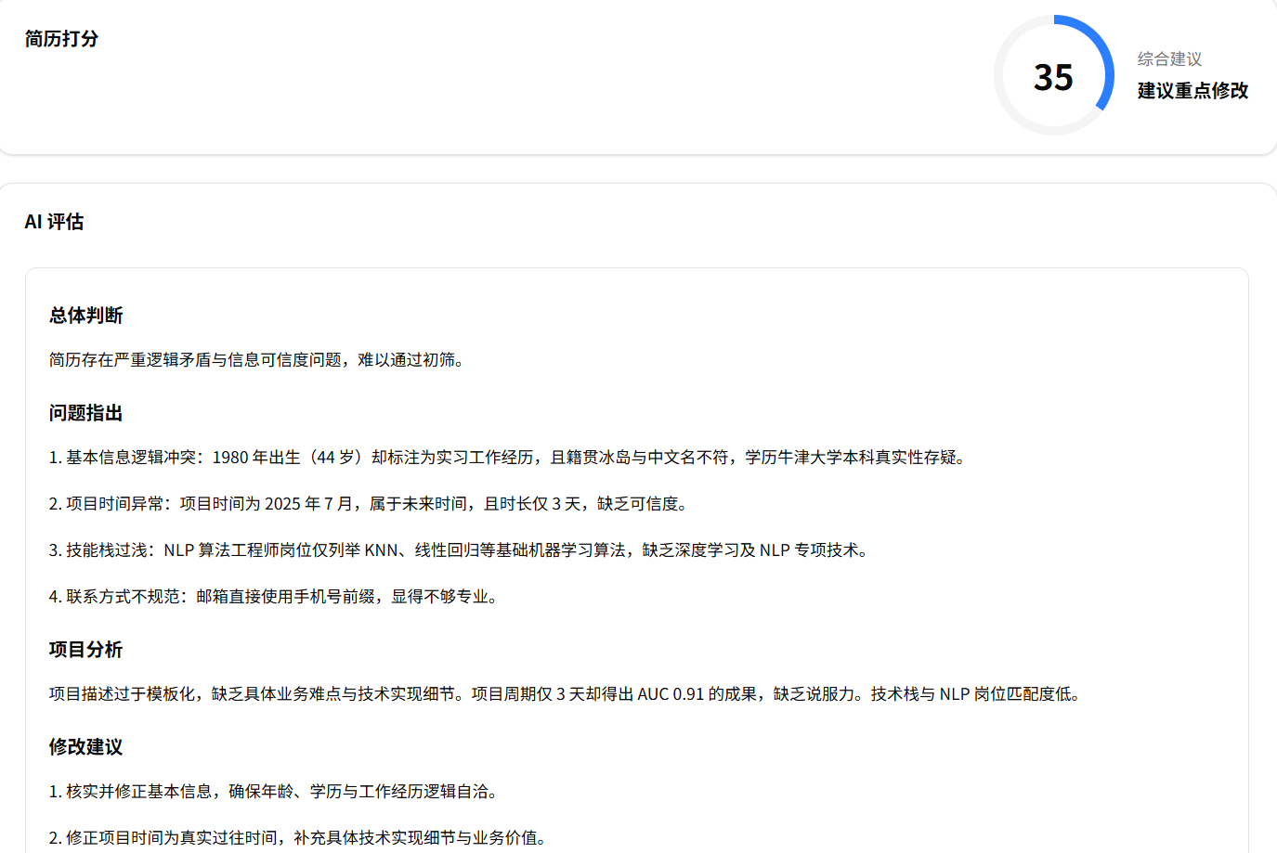Viewport: 1277px width, 853px height.
Task: Click suggestion 1 about 核实并修正基本信息
Action: tap(276, 792)
